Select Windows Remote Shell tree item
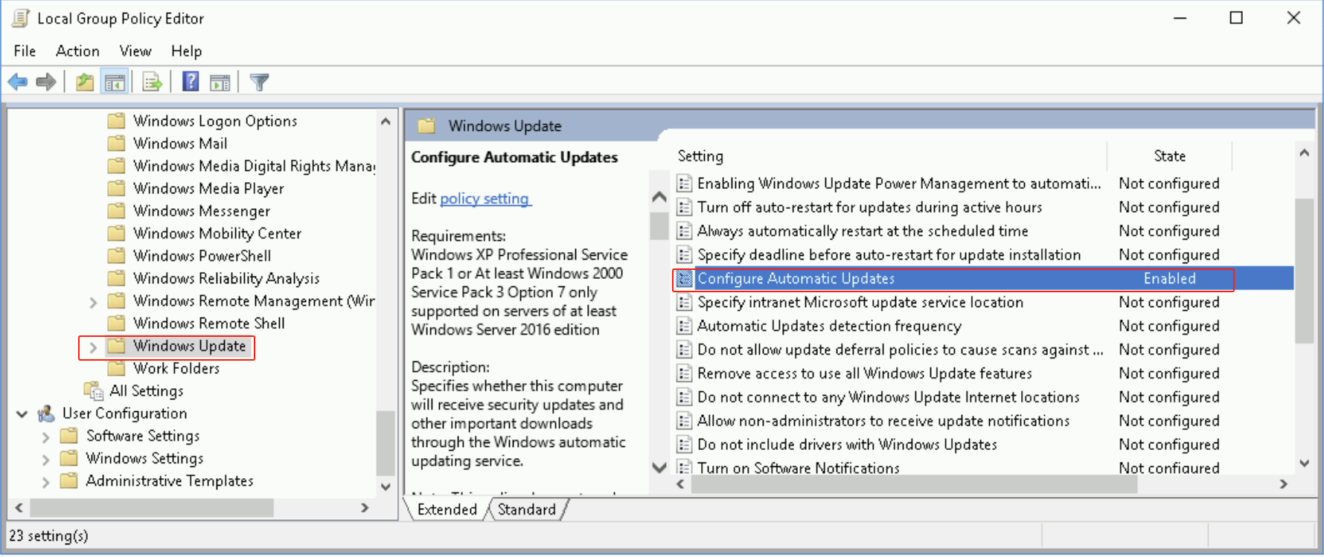This screenshot has width=1324, height=557. tap(209, 323)
